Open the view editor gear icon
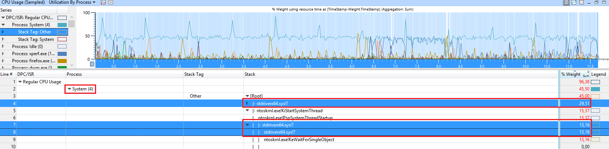This screenshot has width=609, height=149. tap(111, 2)
